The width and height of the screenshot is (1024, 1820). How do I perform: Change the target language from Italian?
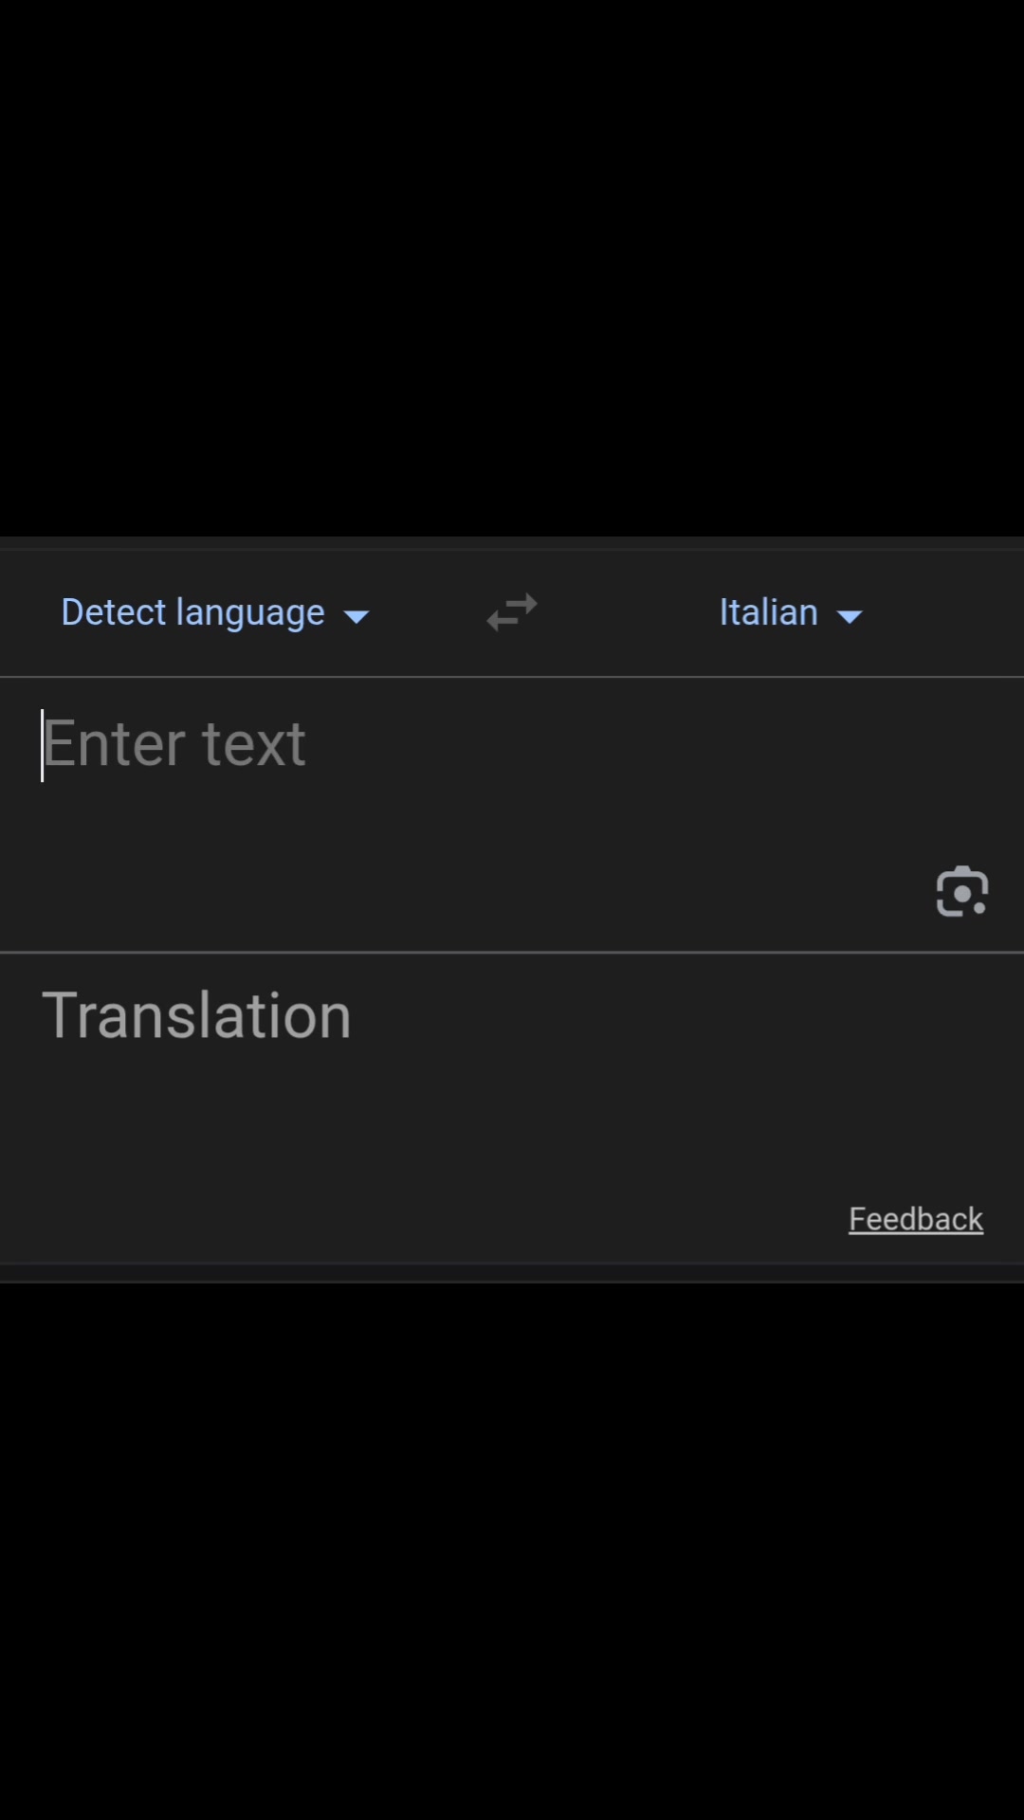click(x=792, y=612)
